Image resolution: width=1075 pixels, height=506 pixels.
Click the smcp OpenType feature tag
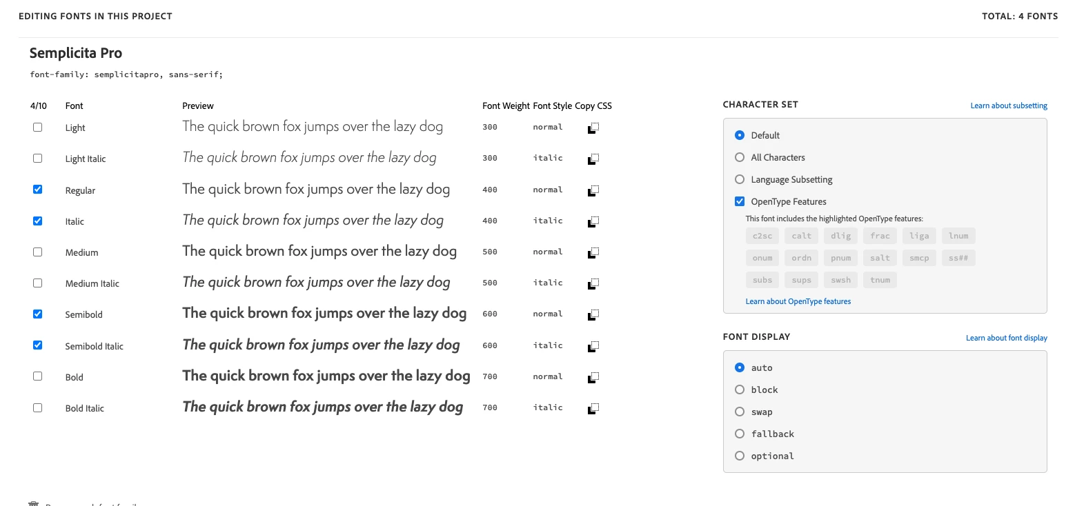click(919, 258)
